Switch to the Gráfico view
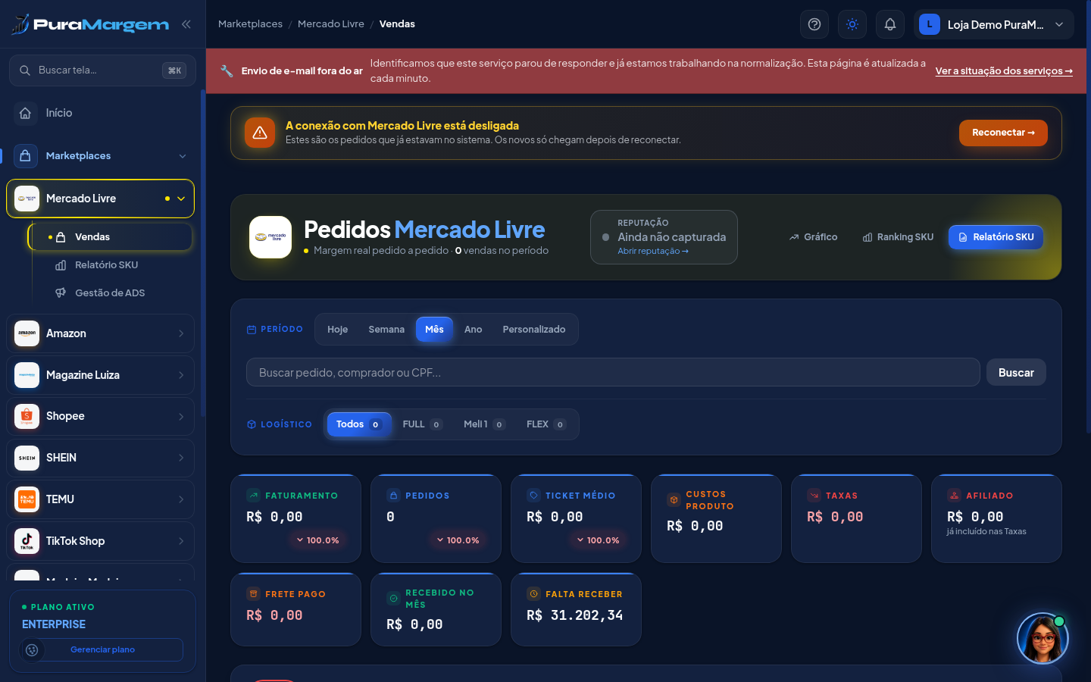The width and height of the screenshot is (1091, 682). (813, 237)
